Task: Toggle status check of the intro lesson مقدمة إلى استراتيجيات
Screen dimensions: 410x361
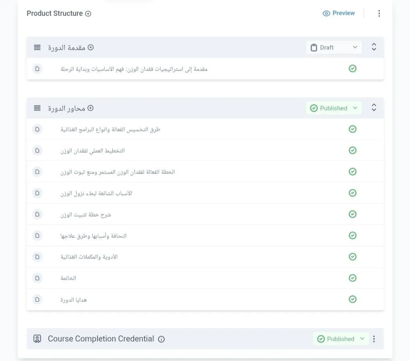Action: coord(352,69)
